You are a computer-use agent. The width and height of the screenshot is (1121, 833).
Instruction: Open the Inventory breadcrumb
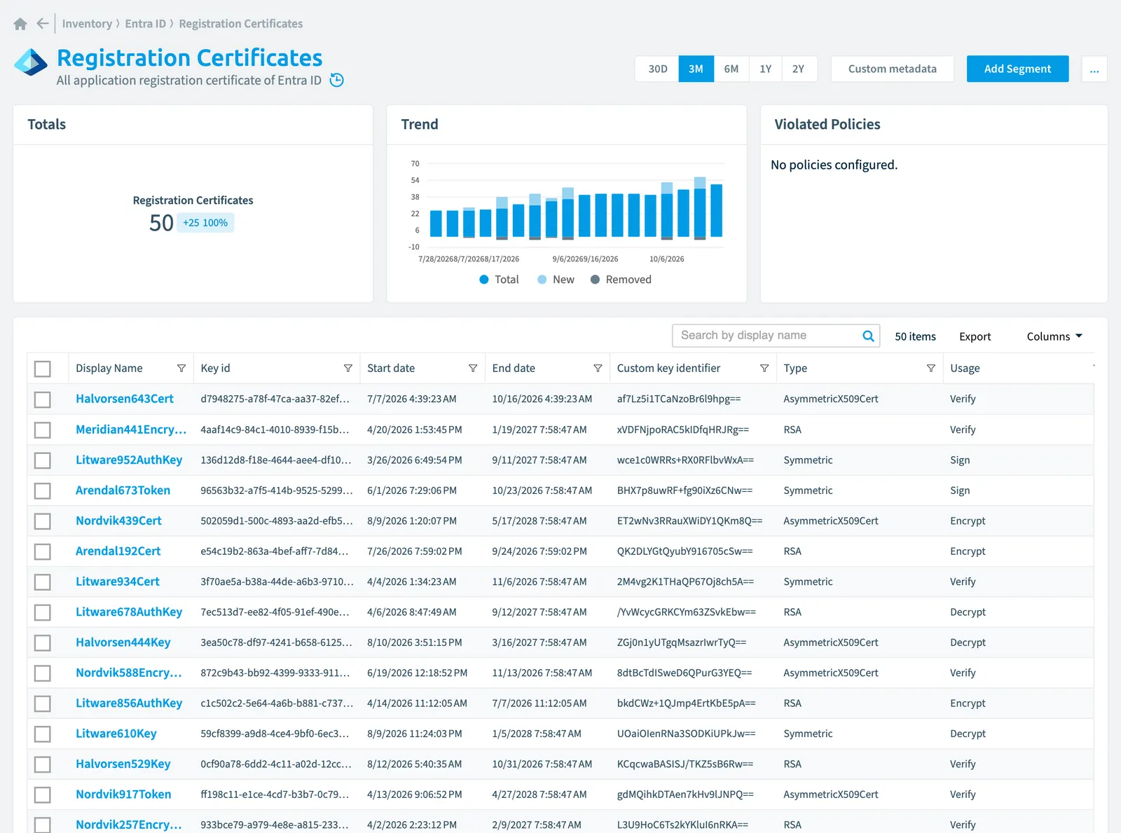pos(87,24)
